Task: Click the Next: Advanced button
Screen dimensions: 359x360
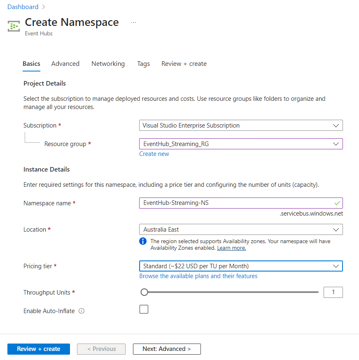Action: [167, 349]
